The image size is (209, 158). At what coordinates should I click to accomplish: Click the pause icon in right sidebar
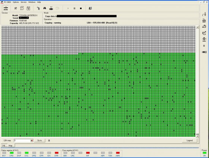tap(204, 46)
